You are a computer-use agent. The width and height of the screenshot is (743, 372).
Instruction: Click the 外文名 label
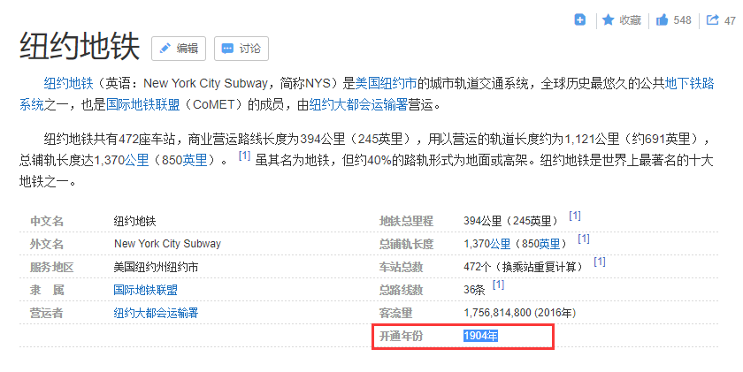[x=46, y=244]
